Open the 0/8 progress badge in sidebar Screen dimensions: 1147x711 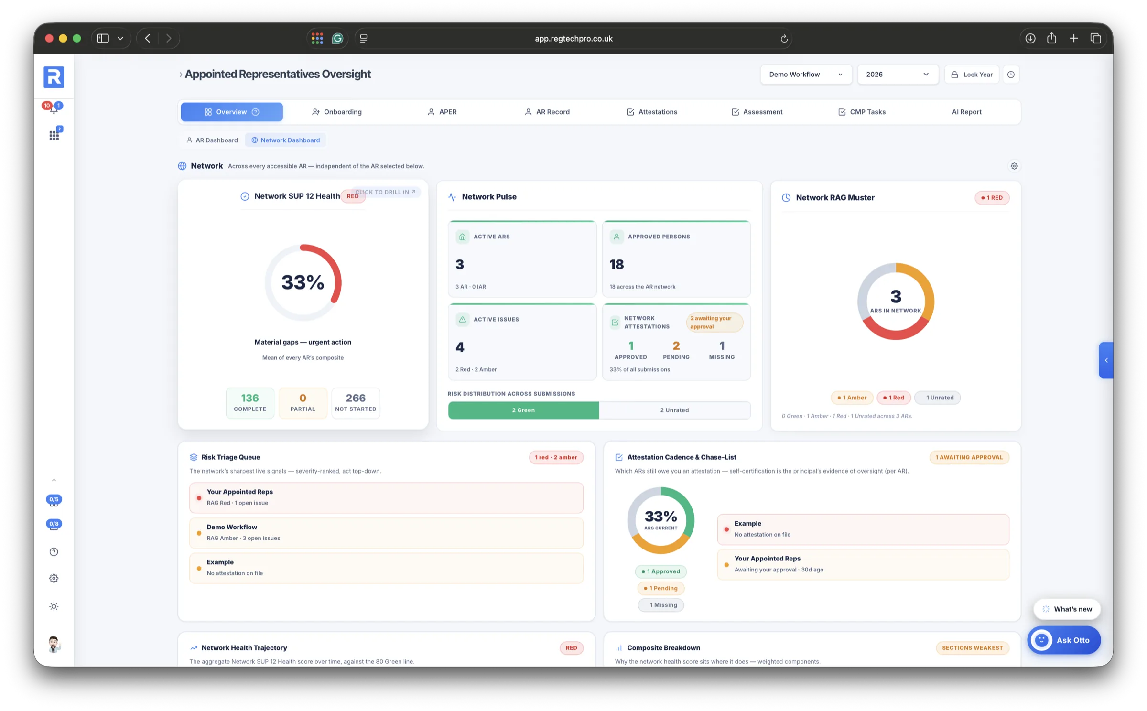click(x=54, y=525)
